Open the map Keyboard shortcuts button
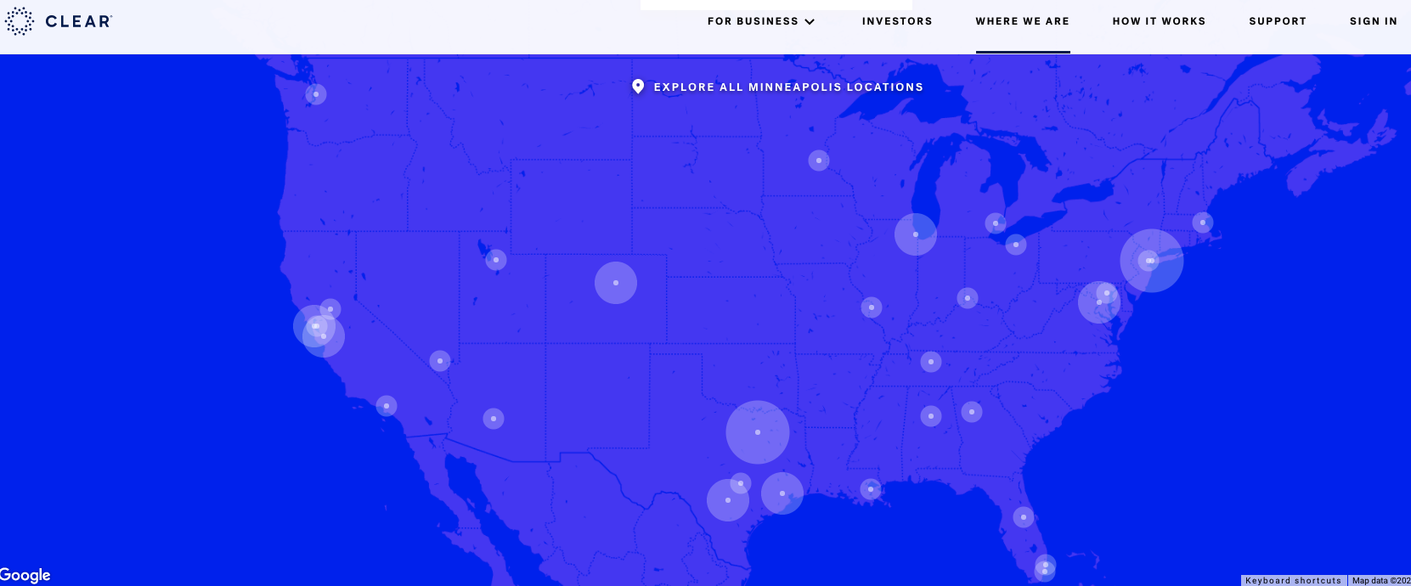This screenshot has width=1411, height=586. 1293,580
